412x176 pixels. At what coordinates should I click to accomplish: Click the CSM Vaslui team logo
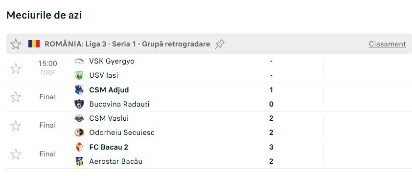[79, 118]
